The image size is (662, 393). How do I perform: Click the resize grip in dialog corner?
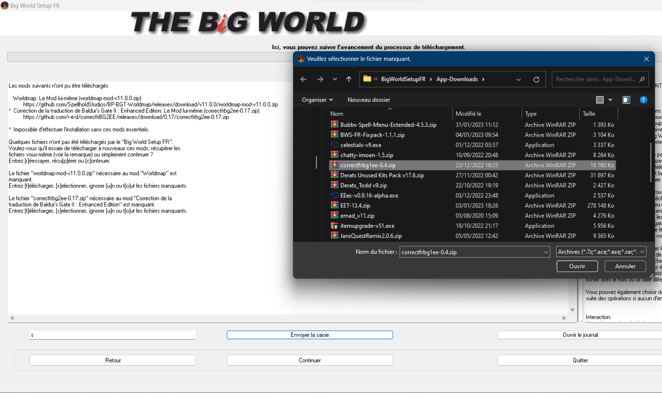651,275
